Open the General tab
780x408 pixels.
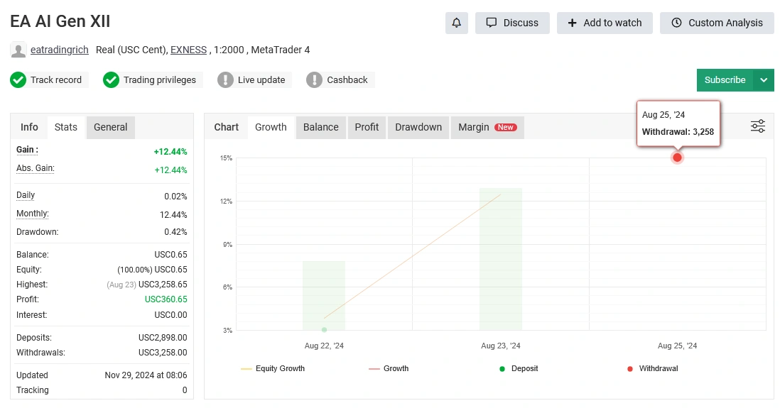(x=111, y=127)
